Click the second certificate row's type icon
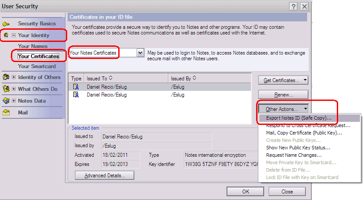Viewport: 363px width, 200px height. coord(76,95)
